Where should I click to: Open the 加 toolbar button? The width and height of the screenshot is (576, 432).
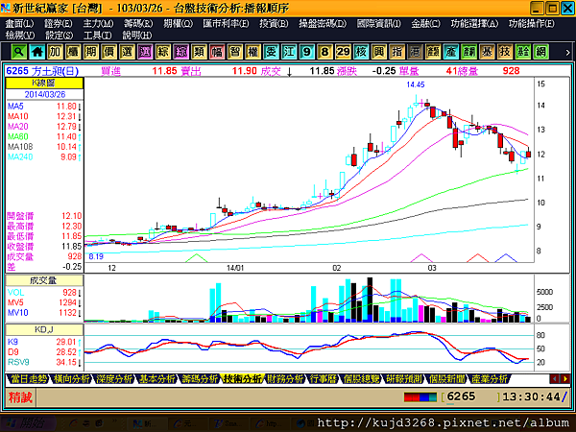click(55, 52)
